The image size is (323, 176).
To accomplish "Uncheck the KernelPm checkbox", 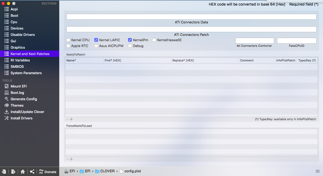I will 130,40.
